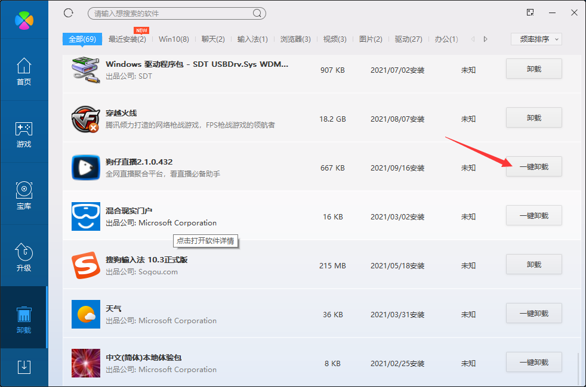The image size is (586, 387).
Task: Click the 天气 software name
Action: pos(113,308)
